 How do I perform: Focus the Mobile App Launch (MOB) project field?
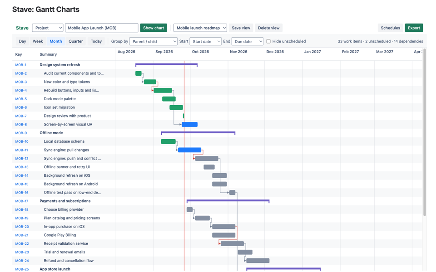point(101,28)
